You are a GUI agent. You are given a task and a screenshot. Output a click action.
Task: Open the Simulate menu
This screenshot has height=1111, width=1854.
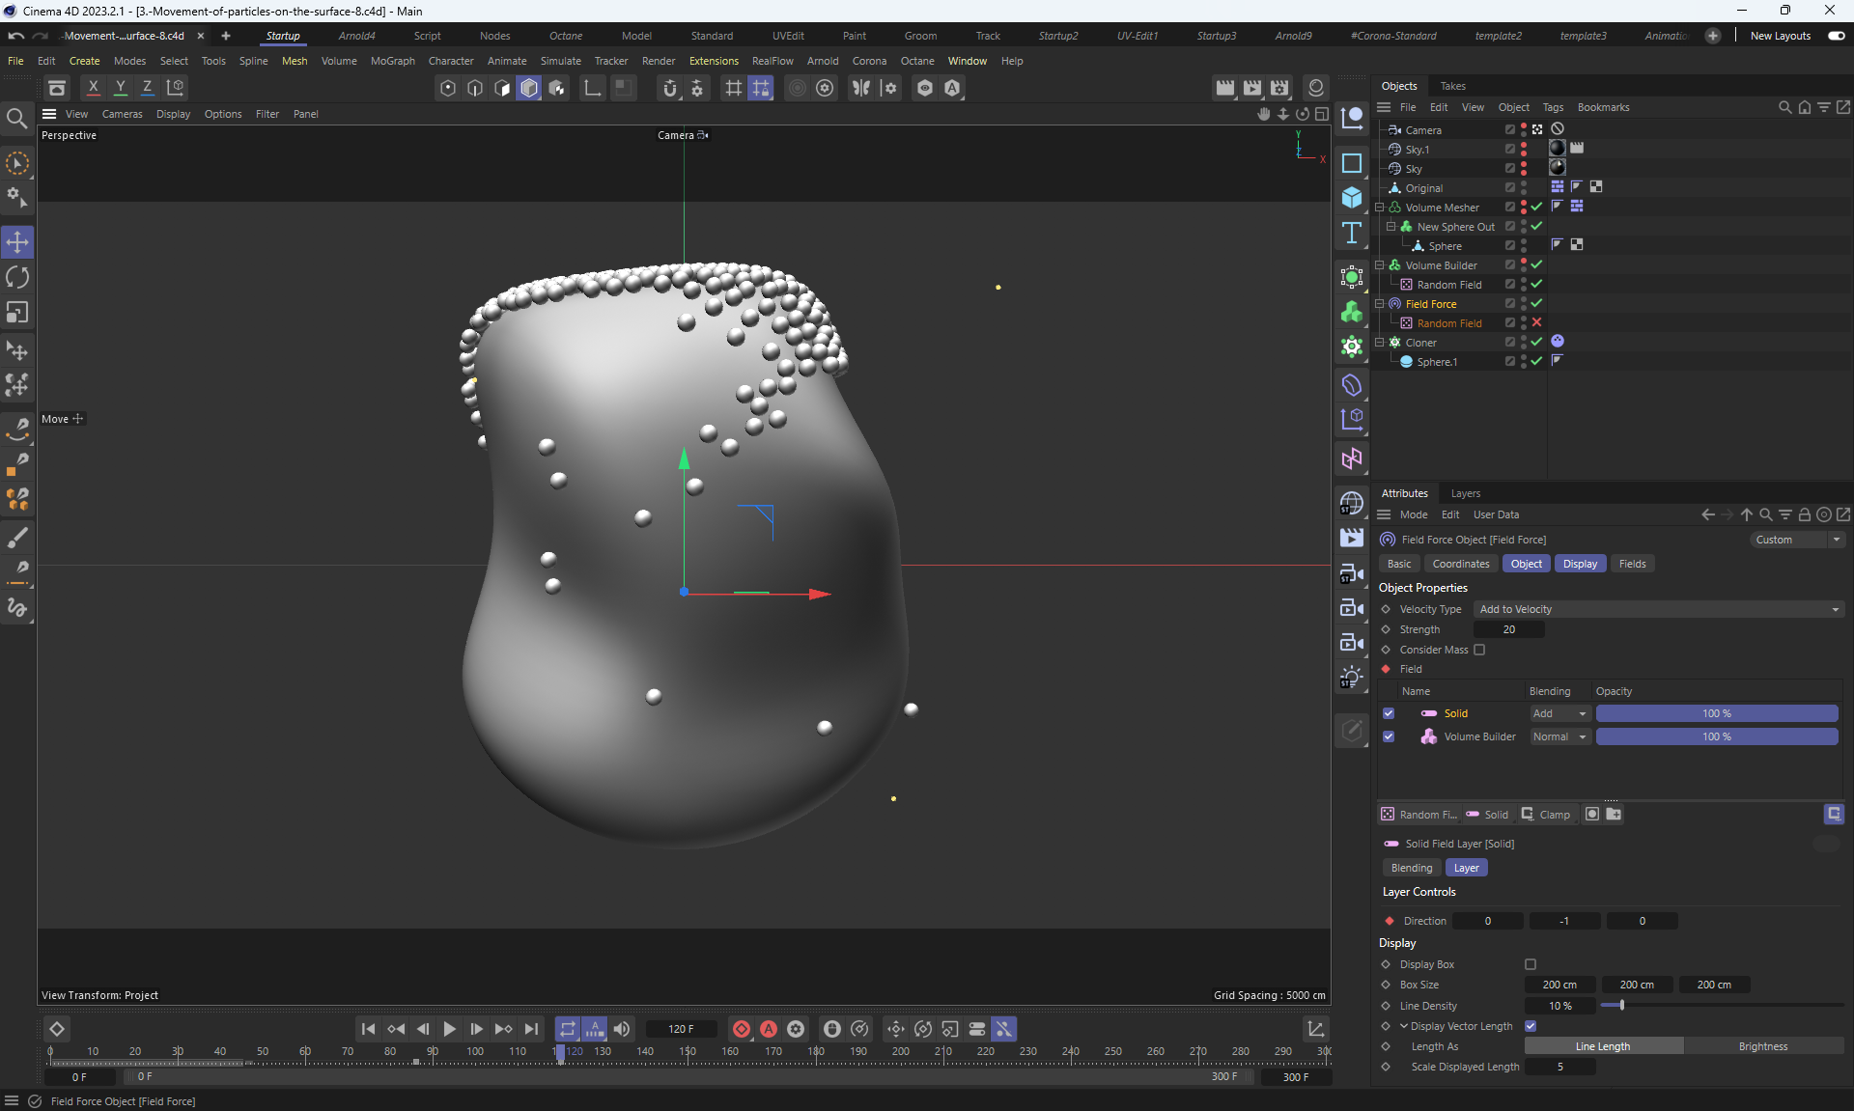[560, 61]
